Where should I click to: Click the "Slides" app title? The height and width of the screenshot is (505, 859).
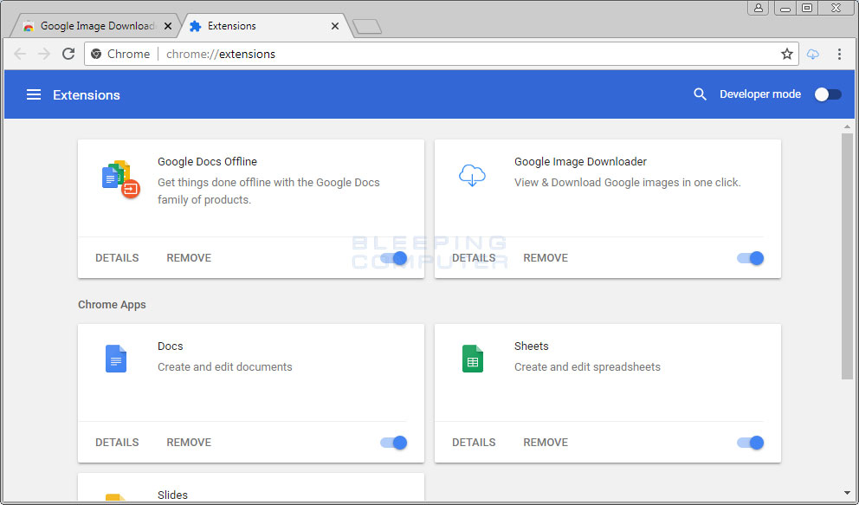(x=172, y=495)
